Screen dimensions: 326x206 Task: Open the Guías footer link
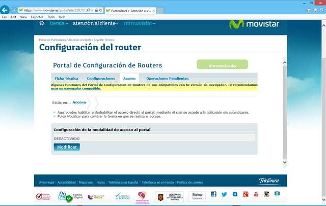[x=101, y=182]
